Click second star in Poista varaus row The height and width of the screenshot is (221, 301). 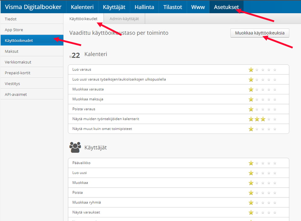point(257,109)
